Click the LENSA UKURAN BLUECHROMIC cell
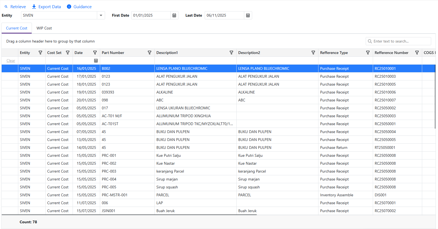The width and height of the screenshot is (438, 229). point(195,108)
